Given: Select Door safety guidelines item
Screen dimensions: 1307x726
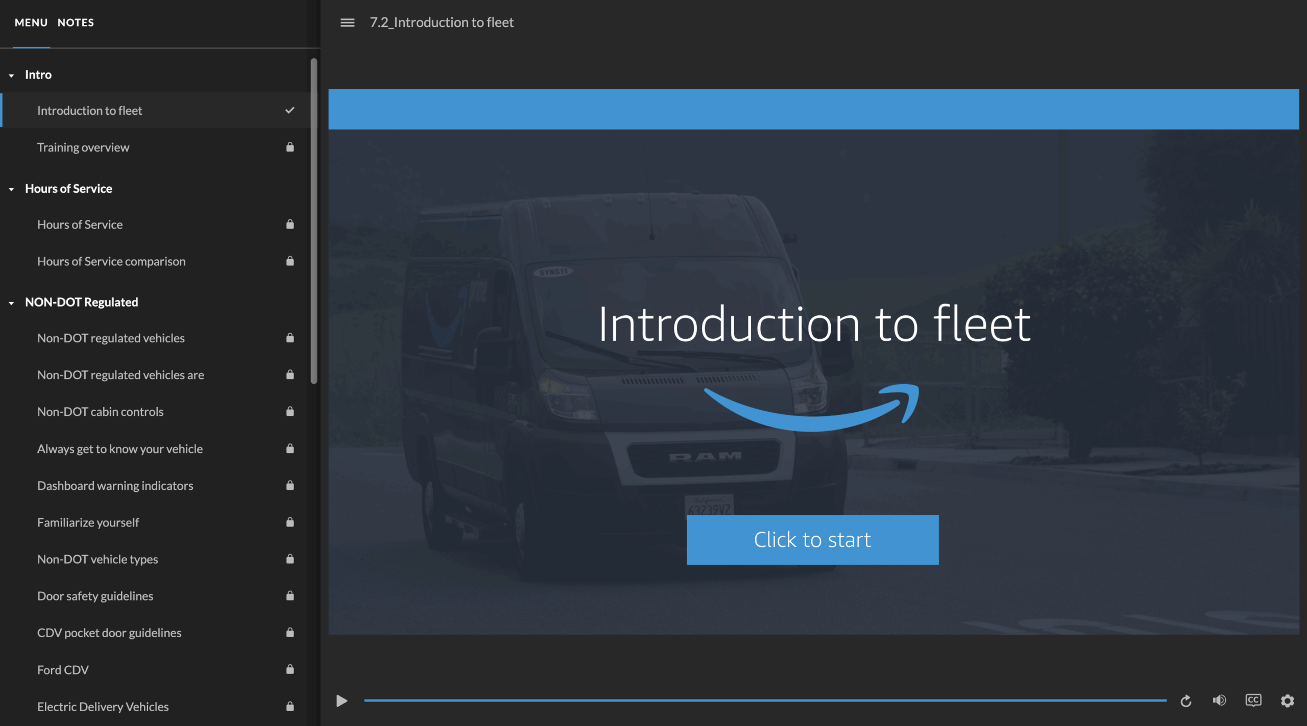Looking at the screenshot, I should 155,595.
